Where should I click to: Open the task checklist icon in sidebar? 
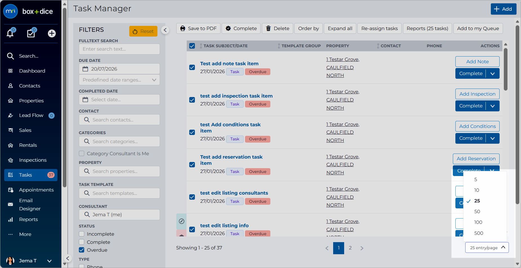click(31, 33)
